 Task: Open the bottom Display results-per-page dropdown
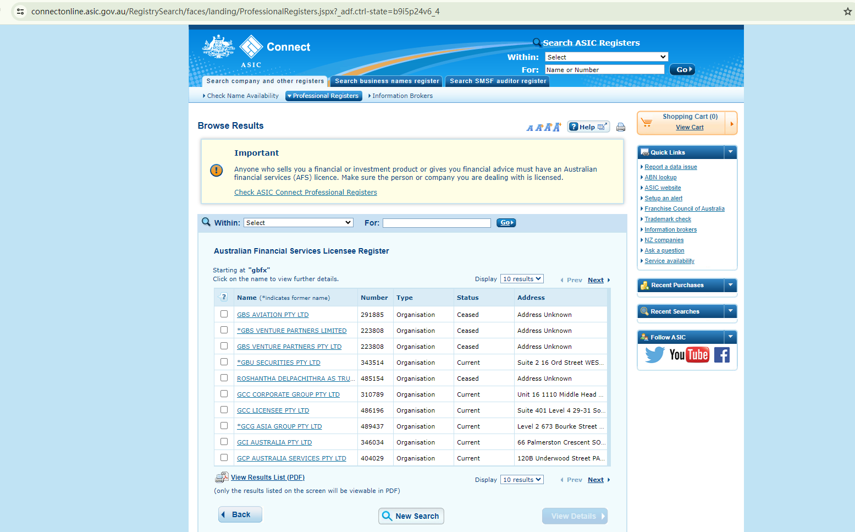tap(522, 480)
